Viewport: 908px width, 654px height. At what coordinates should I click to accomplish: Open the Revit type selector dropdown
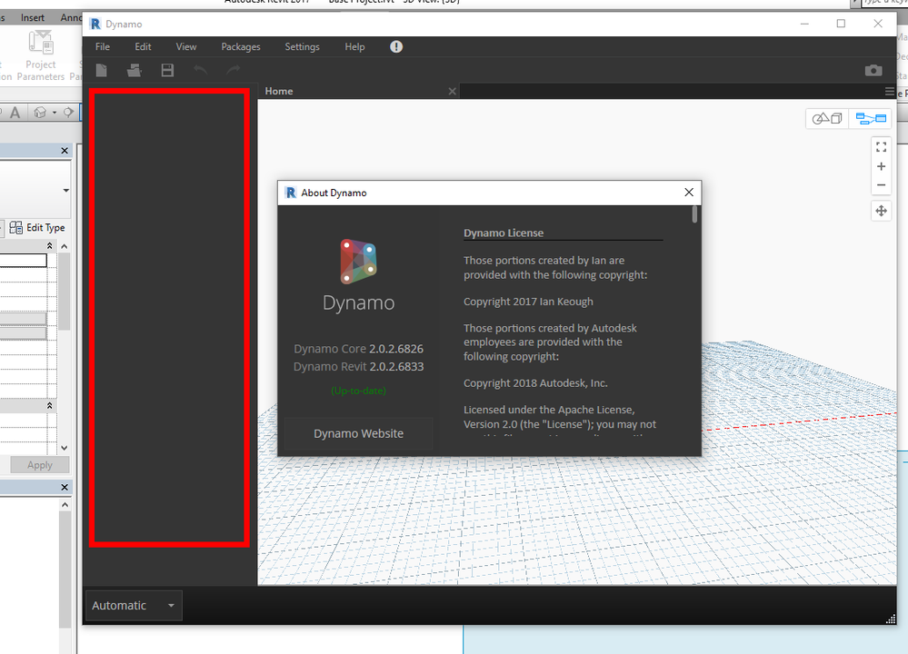66,191
